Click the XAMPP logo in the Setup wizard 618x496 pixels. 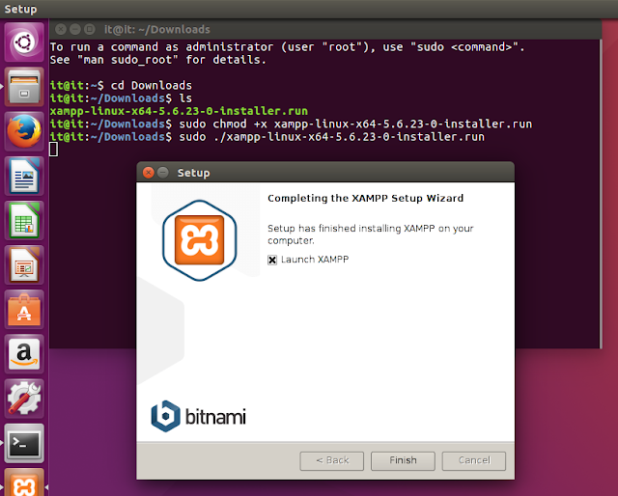coord(200,240)
